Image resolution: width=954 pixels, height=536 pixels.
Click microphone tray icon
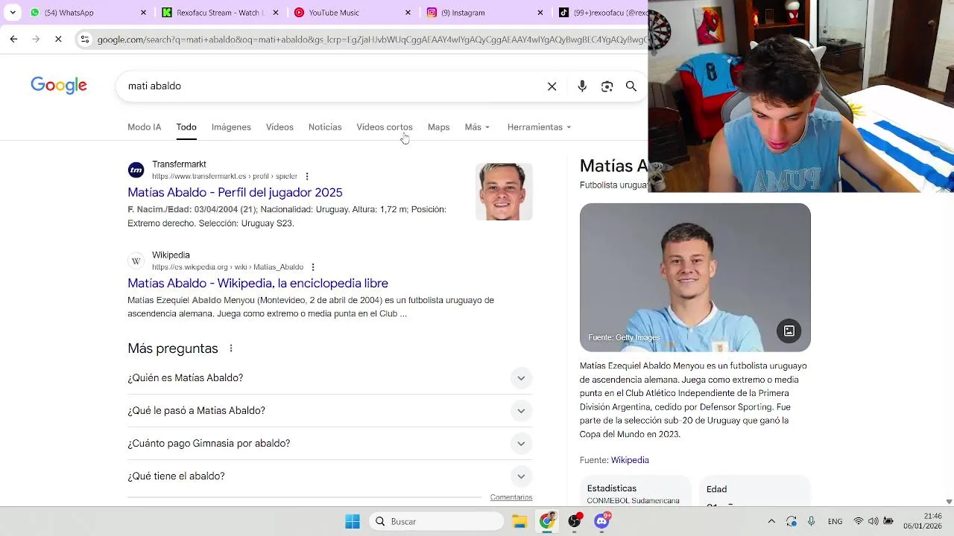tap(811, 522)
